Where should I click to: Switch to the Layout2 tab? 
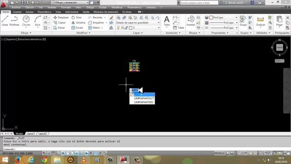(42, 133)
